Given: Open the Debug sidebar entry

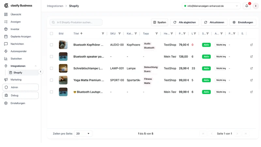Looking at the screenshot, I should [x=21, y=95].
